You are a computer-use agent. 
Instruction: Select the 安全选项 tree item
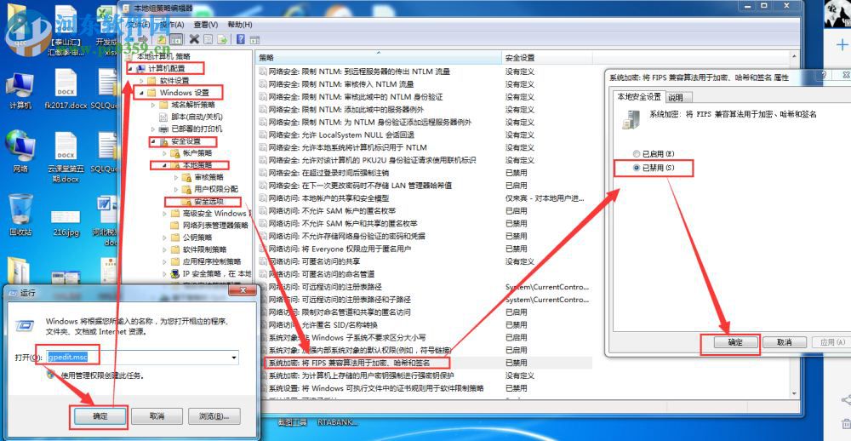click(x=209, y=202)
